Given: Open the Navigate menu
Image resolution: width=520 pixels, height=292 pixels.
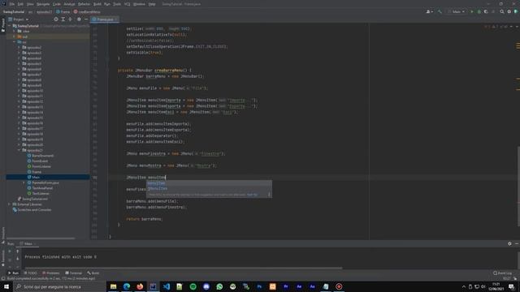Looking at the screenshot, I should (43, 4).
